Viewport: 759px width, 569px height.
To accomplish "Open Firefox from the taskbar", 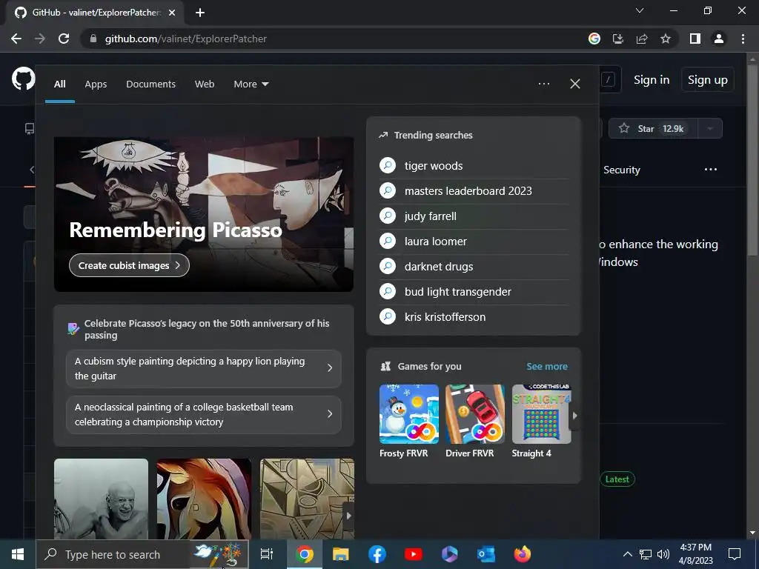I will (x=523, y=554).
